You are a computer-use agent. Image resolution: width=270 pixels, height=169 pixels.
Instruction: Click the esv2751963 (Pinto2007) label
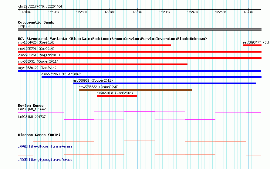pos(61,74)
